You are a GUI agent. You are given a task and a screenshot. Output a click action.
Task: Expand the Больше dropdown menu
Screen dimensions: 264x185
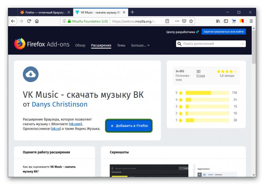pyautogui.click(x=140, y=45)
